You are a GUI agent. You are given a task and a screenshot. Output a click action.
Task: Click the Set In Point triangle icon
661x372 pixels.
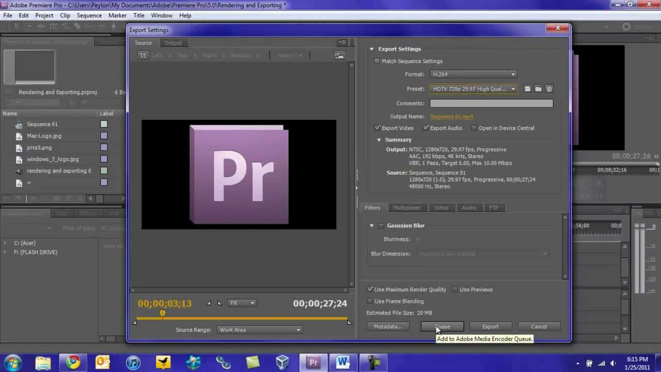tap(209, 303)
